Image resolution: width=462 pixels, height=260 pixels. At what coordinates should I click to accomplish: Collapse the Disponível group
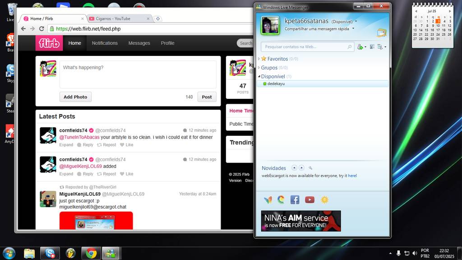tap(259, 76)
